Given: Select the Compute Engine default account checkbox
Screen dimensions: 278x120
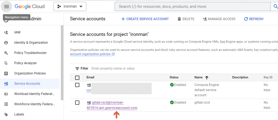Looking at the screenshot, I should point(77,85).
